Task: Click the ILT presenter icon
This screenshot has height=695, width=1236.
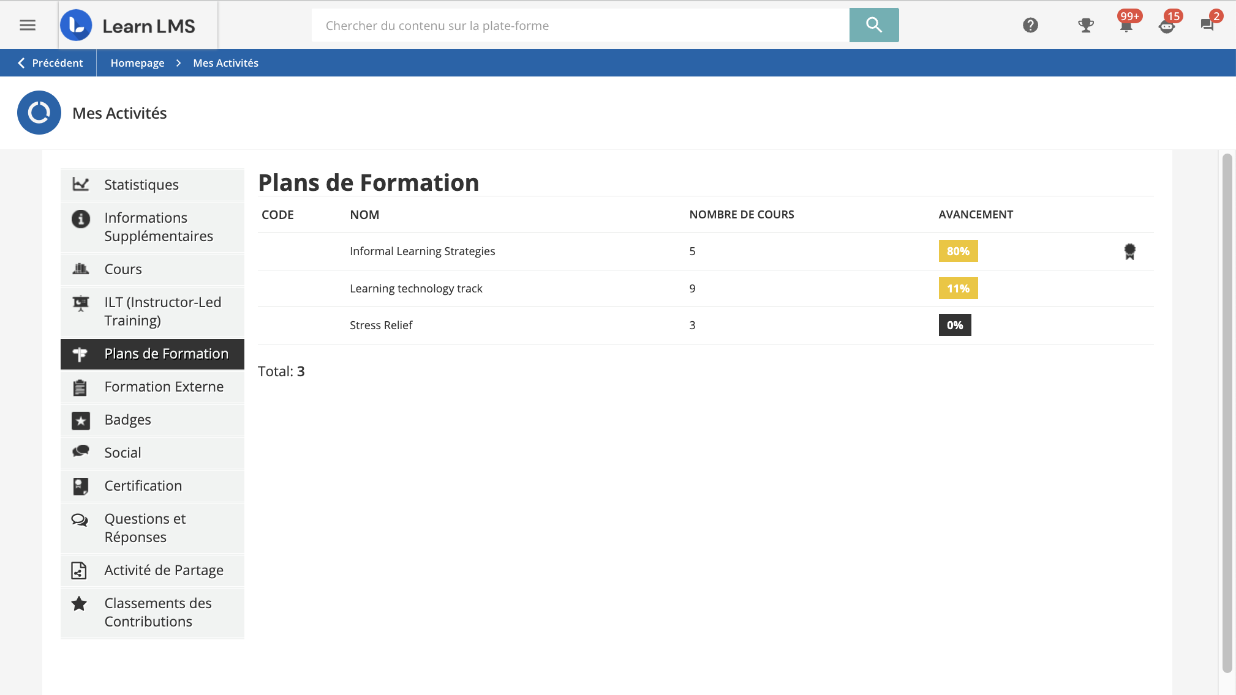Action: pyautogui.click(x=81, y=303)
